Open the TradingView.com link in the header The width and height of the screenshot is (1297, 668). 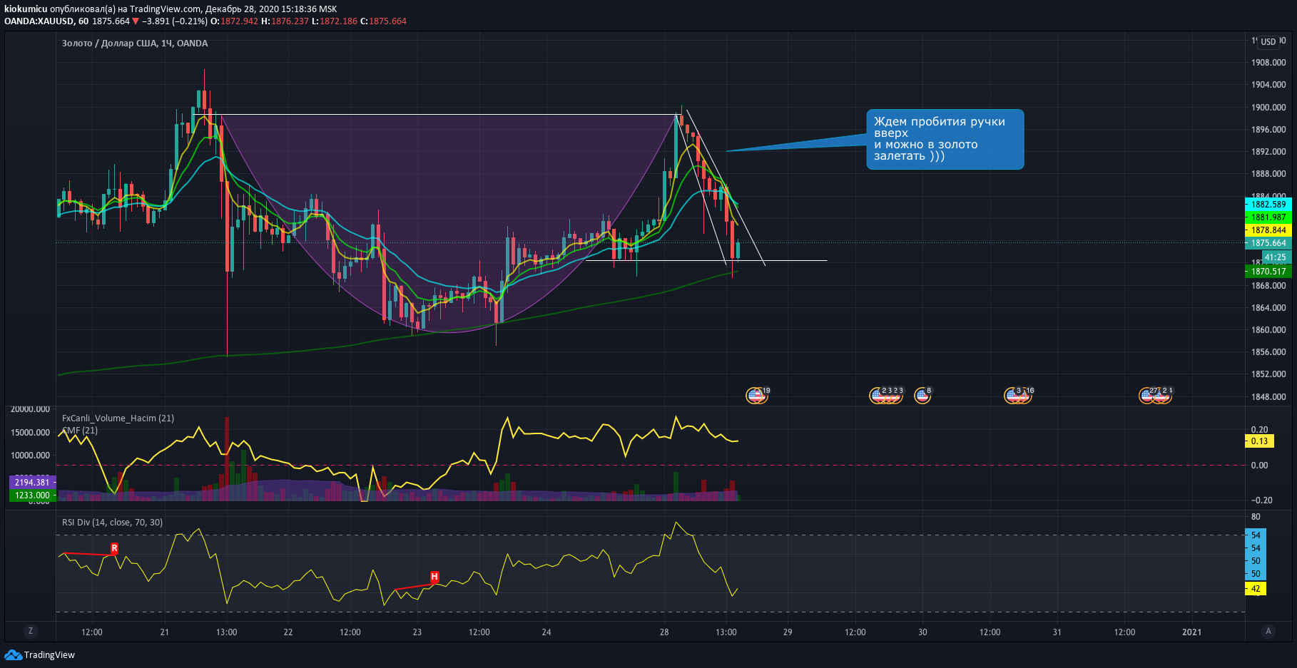166,9
